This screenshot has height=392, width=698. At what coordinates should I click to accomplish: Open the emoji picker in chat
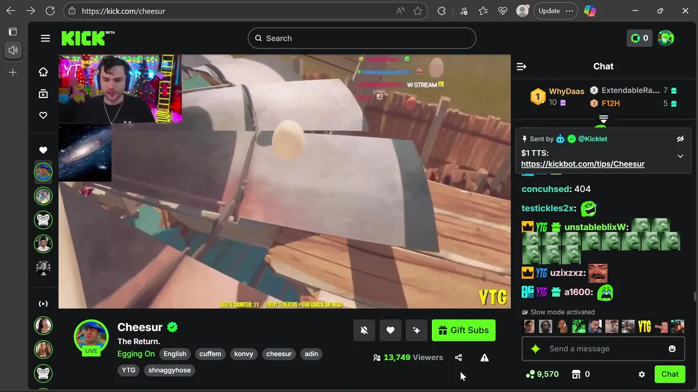(672, 348)
